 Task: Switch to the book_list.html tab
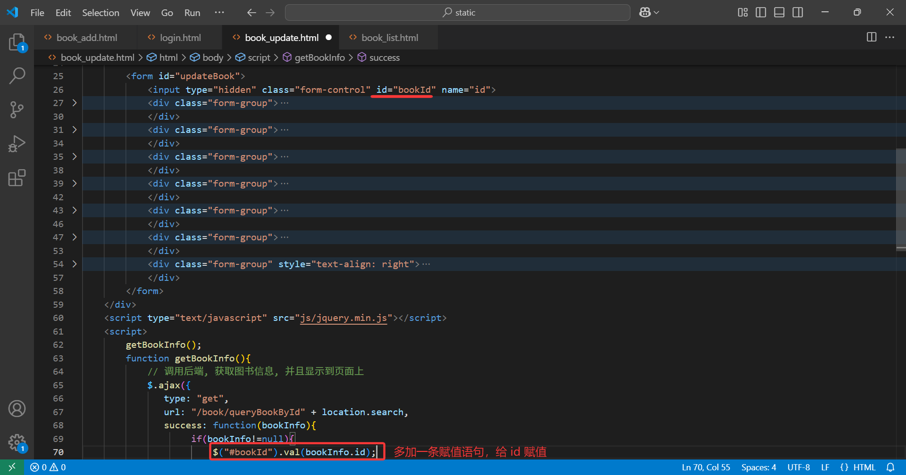[390, 38]
